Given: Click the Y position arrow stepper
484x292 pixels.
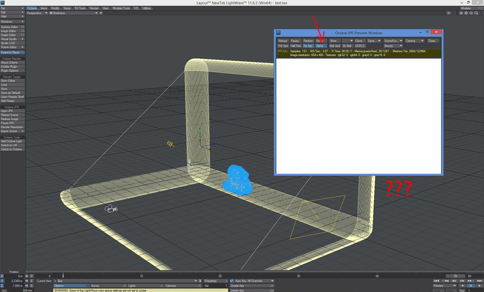Looking at the screenshot, I should [27, 281].
